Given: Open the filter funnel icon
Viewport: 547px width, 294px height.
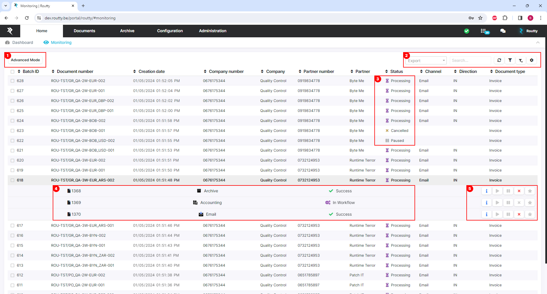Looking at the screenshot, I should tap(510, 60).
